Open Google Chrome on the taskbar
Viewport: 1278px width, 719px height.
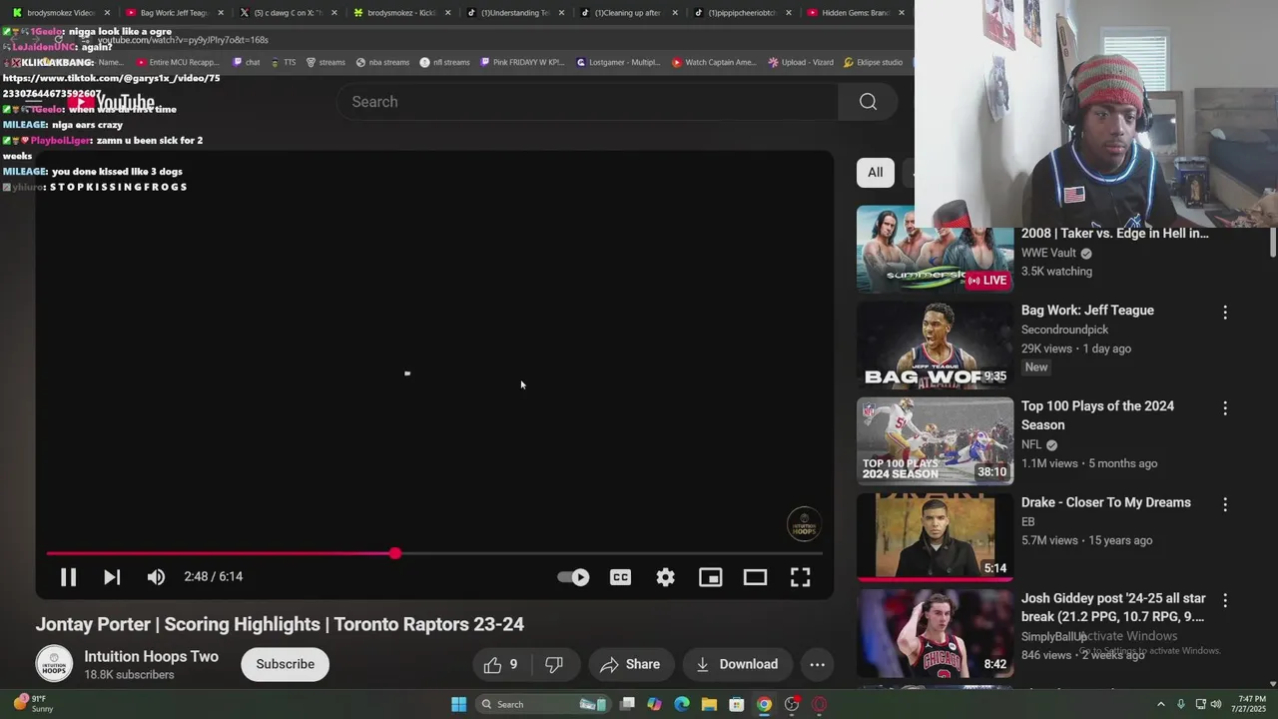point(764,704)
